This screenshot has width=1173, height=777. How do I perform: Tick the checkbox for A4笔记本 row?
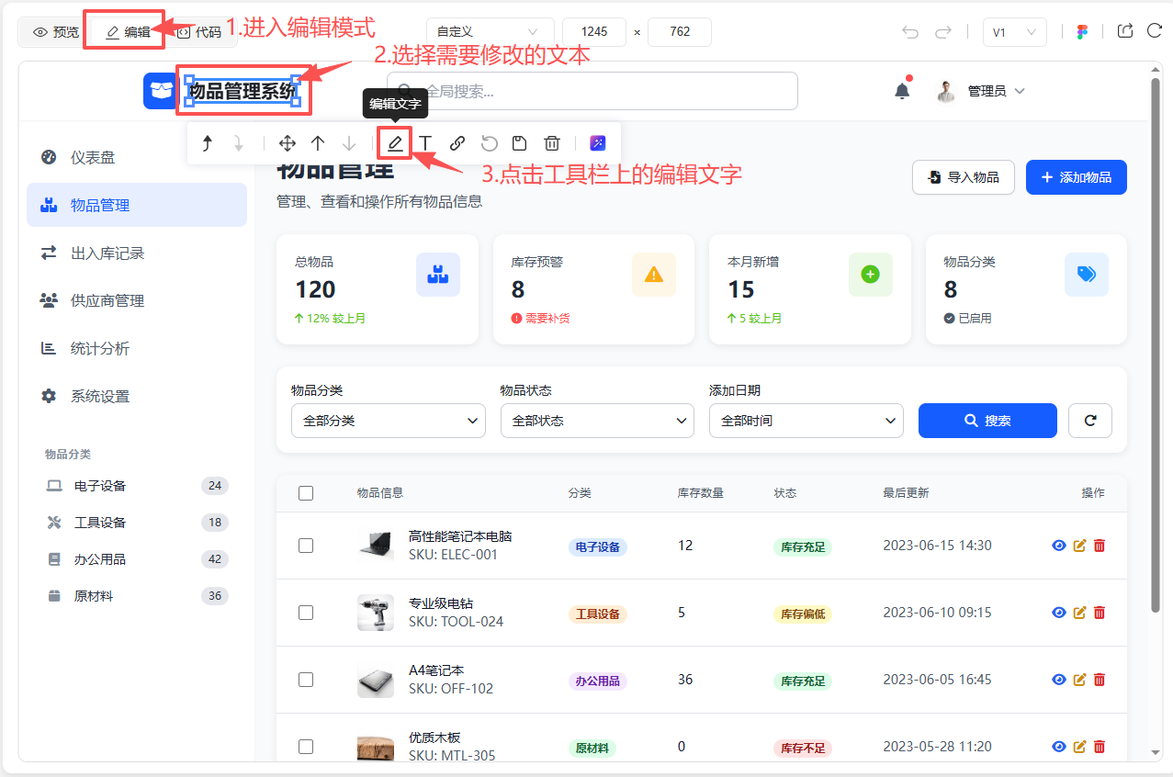(x=306, y=680)
